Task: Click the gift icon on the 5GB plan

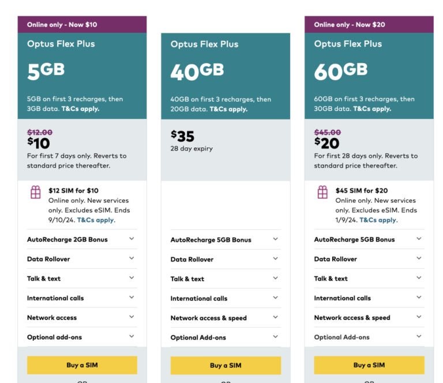Action: [x=36, y=192]
